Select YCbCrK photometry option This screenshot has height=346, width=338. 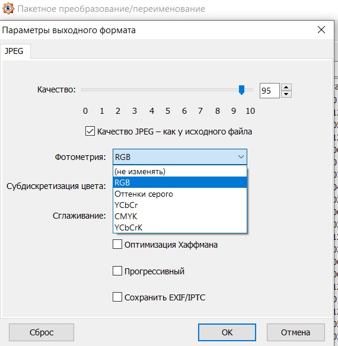pyautogui.click(x=180, y=228)
